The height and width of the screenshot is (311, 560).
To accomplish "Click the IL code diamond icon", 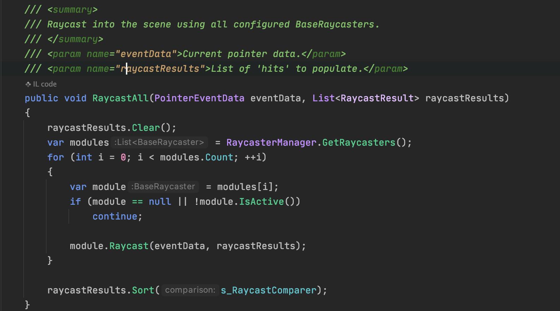I will point(28,84).
